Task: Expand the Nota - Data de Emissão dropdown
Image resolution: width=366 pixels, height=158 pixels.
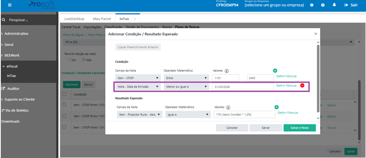Action: pyautogui.click(x=138, y=86)
